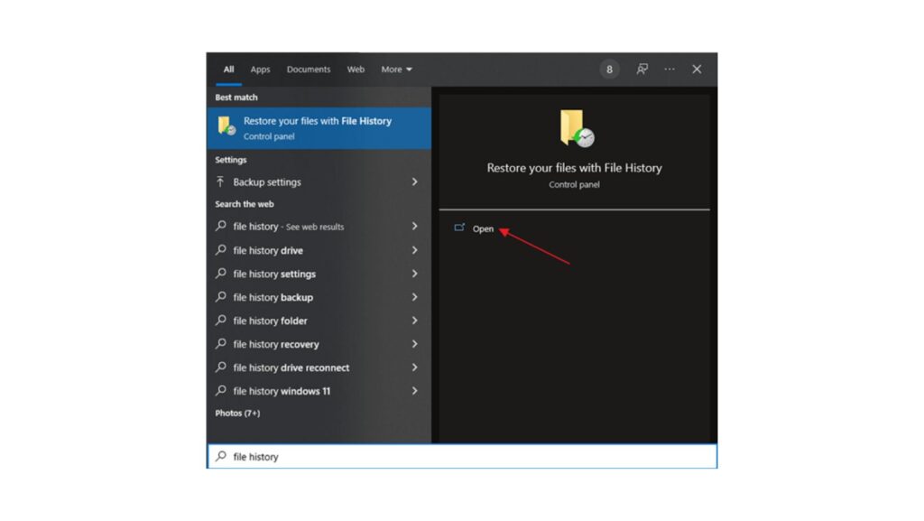Click magnifier icon beside file history recovery
Viewport: 924px width, 521px height.
click(221, 344)
